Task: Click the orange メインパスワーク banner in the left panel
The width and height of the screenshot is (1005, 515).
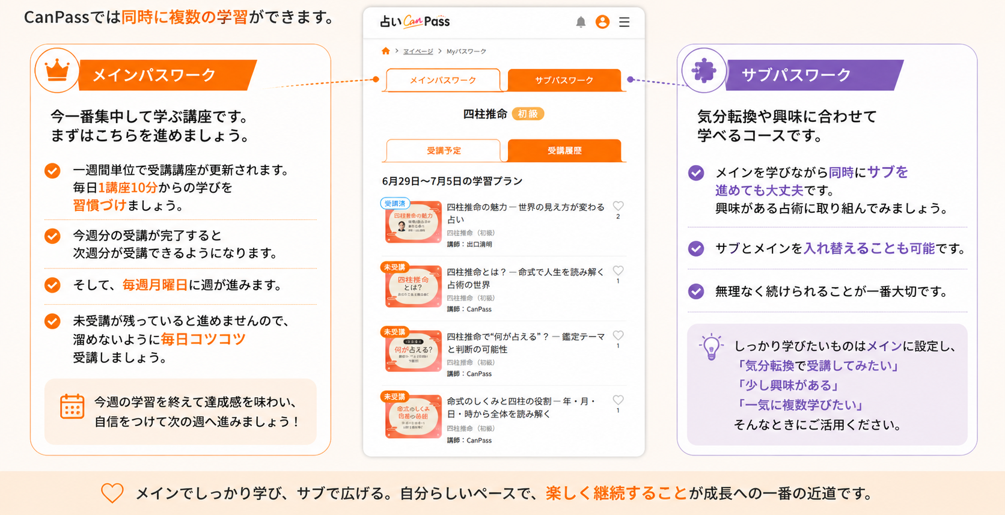Action: click(x=168, y=75)
